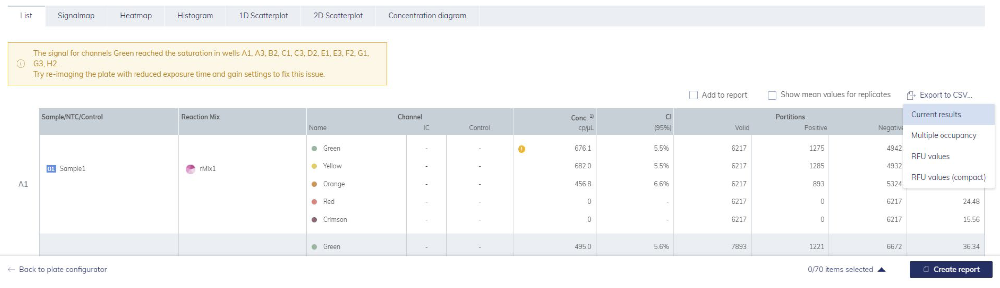The height and width of the screenshot is (288, 1000).
Task: Click the saturation warning info icon
Action: coord(21,64)
